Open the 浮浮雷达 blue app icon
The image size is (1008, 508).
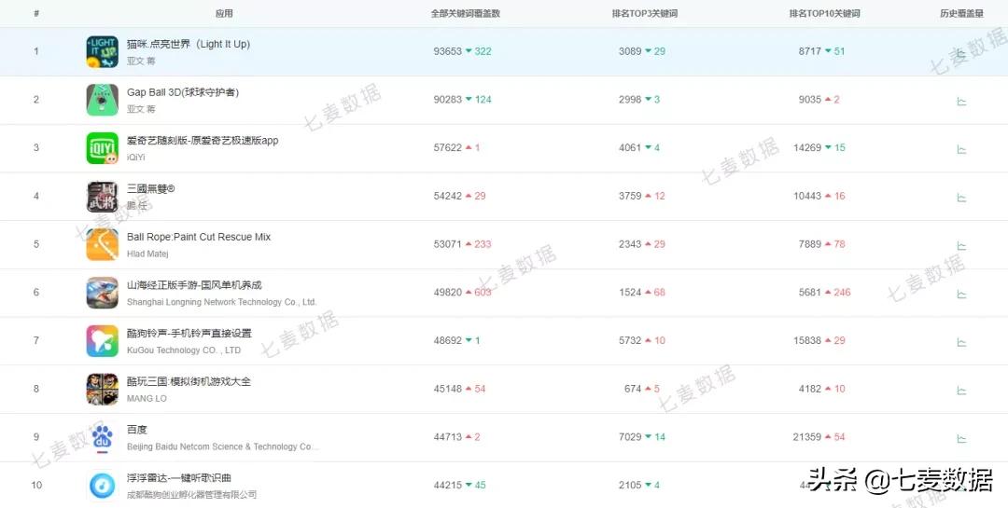[x=103, y=486]
